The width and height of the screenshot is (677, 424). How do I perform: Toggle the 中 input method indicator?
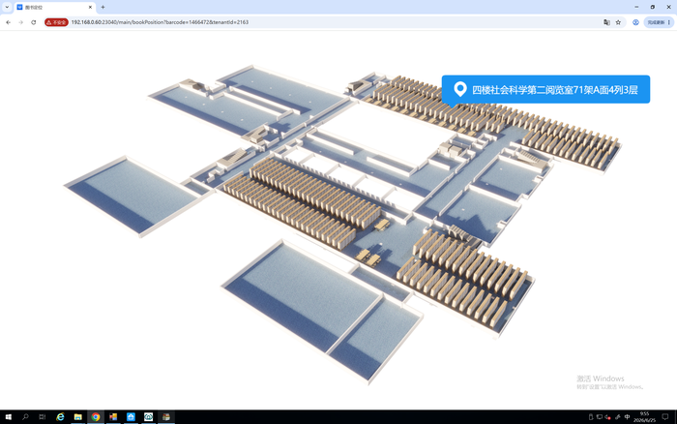click(x=627, y=417)
